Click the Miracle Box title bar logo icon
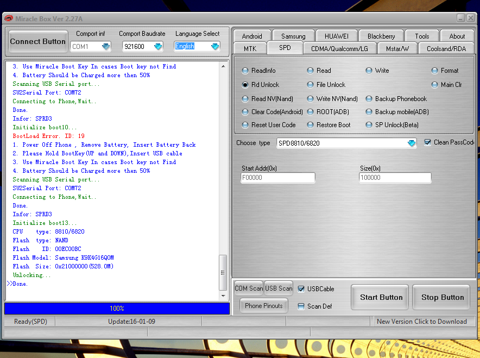The width and height of the screenshot is (480, 358). (x=9, y=18)
